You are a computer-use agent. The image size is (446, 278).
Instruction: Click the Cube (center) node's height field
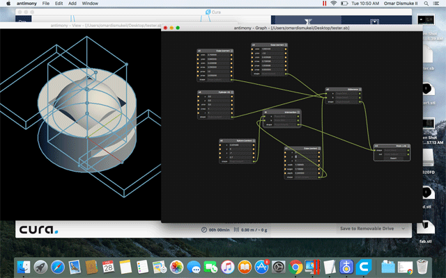tap(305, 169)
